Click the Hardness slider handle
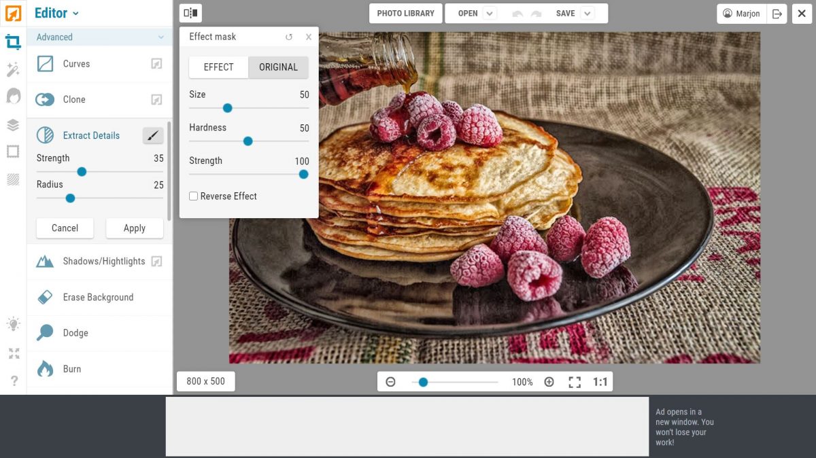Viewport: 816px width, 458px height. click(x=248, y=141)
